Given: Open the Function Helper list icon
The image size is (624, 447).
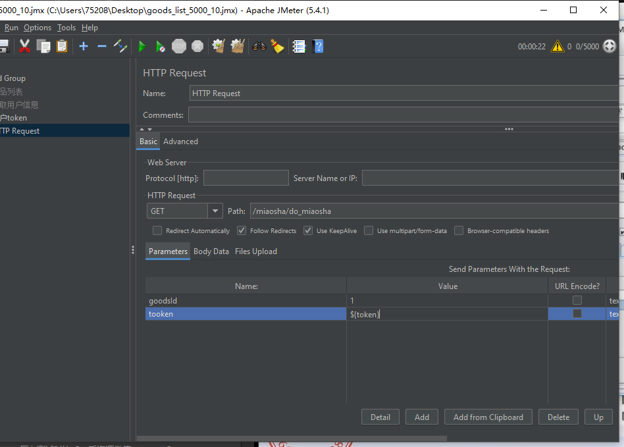Looking at the screenshot, I should (299, 47).
